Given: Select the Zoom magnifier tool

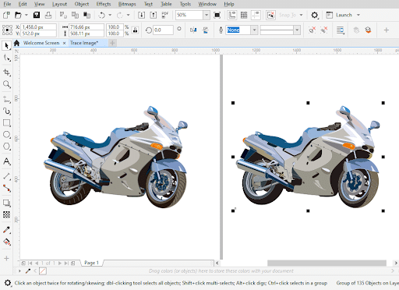Looking at the screenshot, I should (x=6, y=84).
